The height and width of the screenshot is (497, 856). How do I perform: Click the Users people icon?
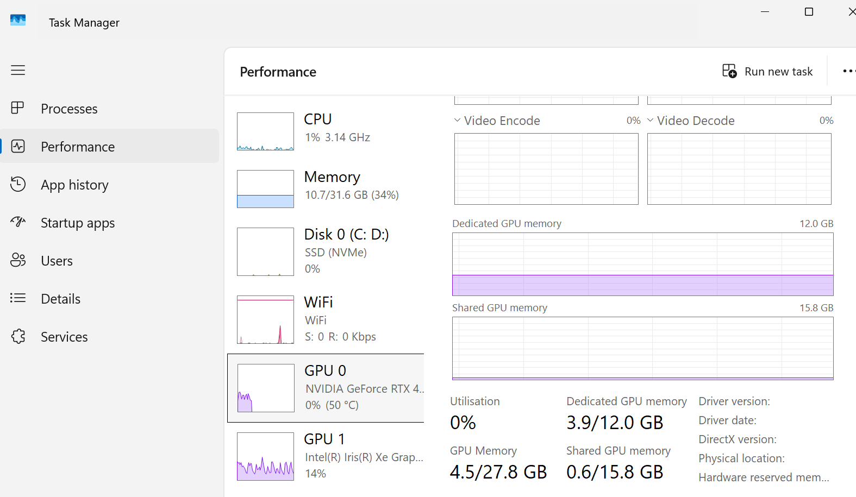coord(18,260)
